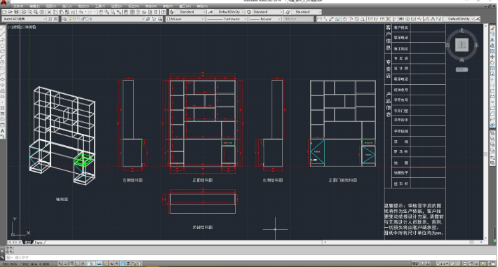Select the Line tool in Draw toolbar
This screenshot has height=267, width=498.
click(x=3, y=28)
